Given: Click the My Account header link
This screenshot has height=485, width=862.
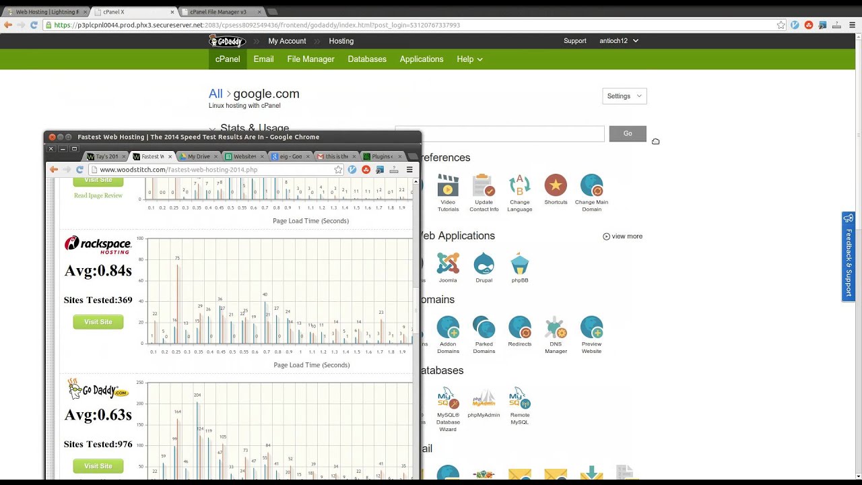Looking at the screenshot, I should coord(287,41).
